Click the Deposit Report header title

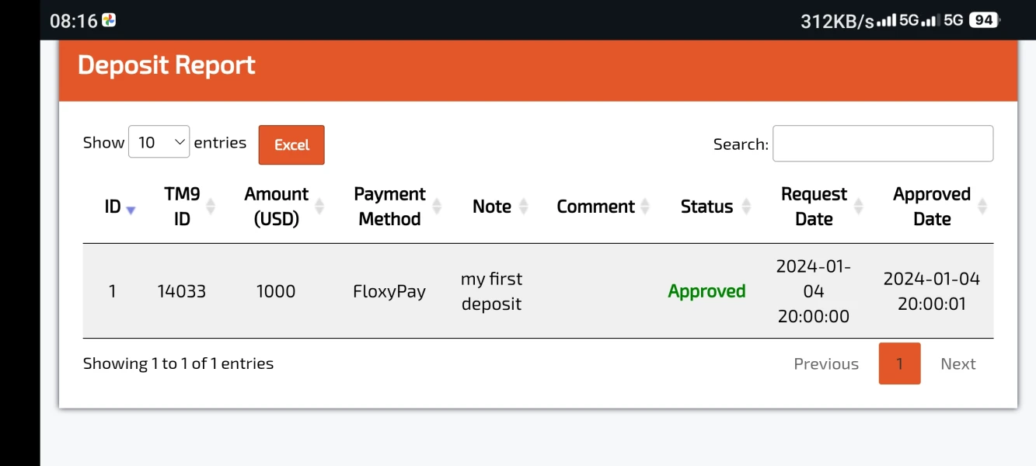click(166, 65)
